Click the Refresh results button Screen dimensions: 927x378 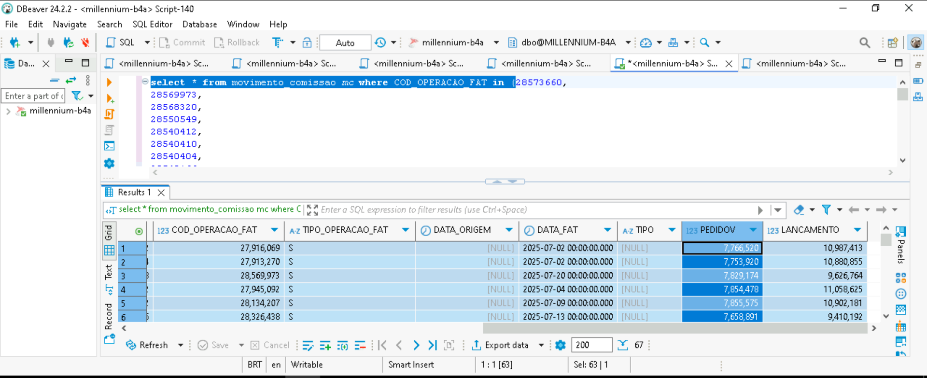point(147,345)
